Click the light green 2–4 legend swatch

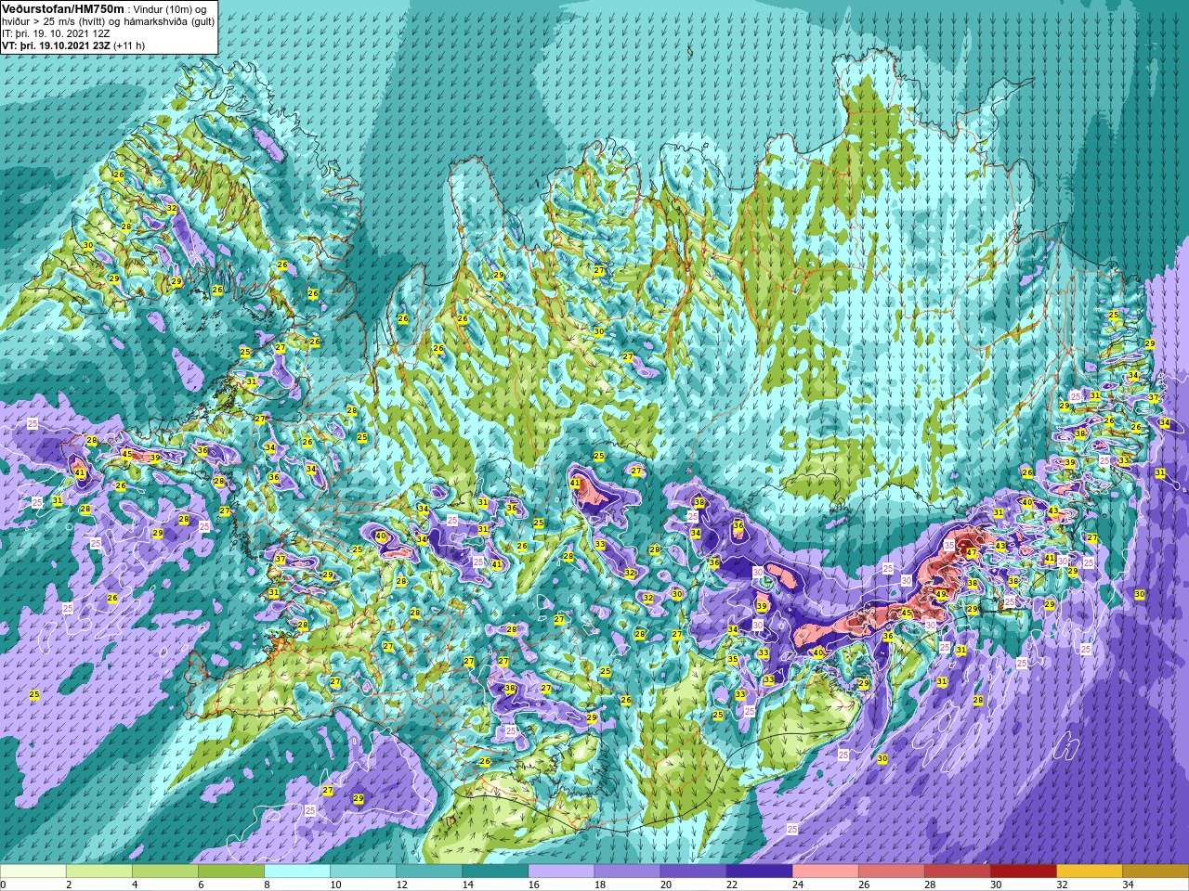[x=99, y=872]
